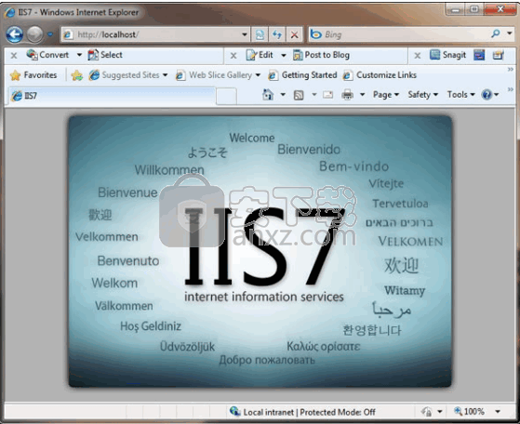This screenshot has width=520, height=424.
Task: Select the IIS7 tab
Action: 112,96
